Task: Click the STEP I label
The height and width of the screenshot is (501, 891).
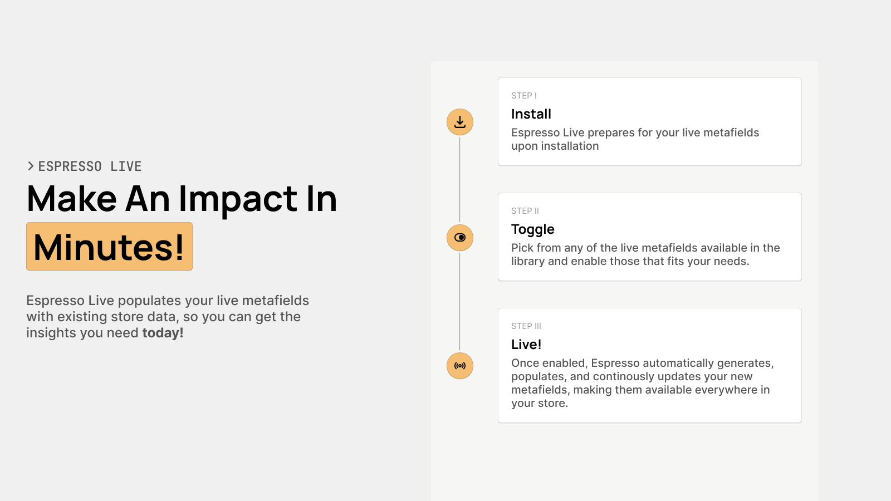Action: (x=524, y=96)
